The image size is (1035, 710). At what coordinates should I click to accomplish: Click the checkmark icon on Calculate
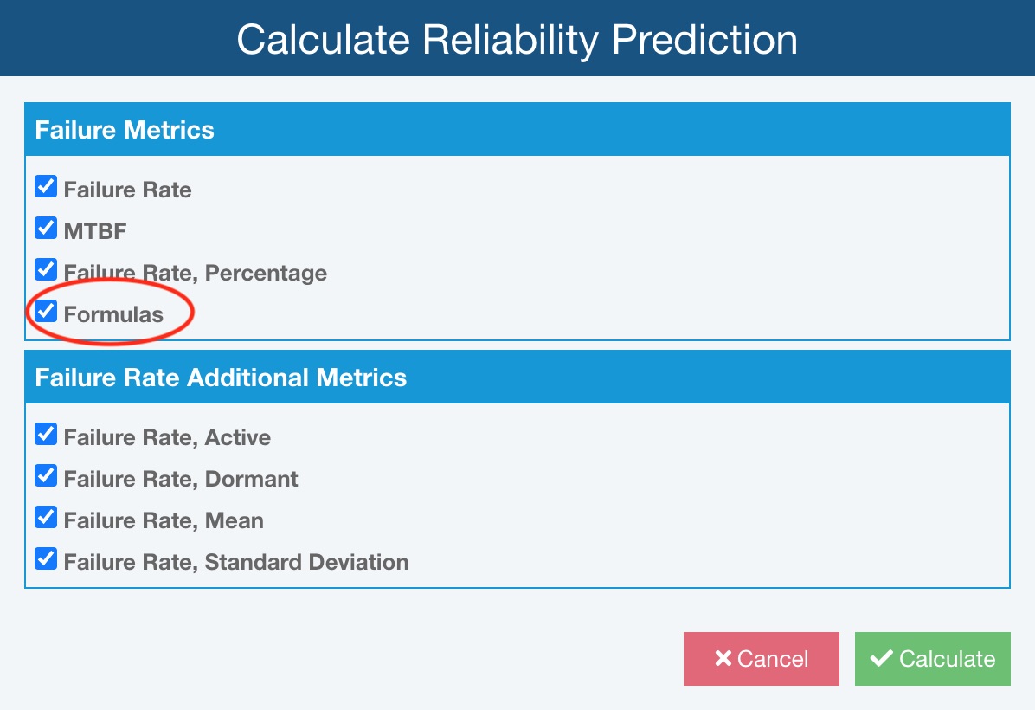pos(882,659)
